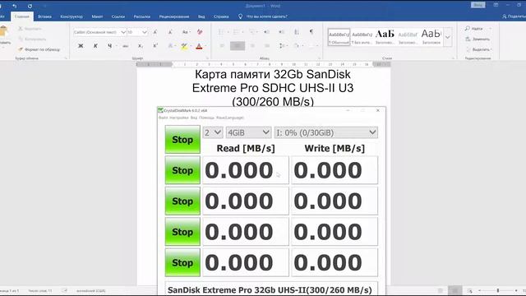Toggle paragraph marks (¶) display
The height and width of the screenshot is (296, 526).
311,32
